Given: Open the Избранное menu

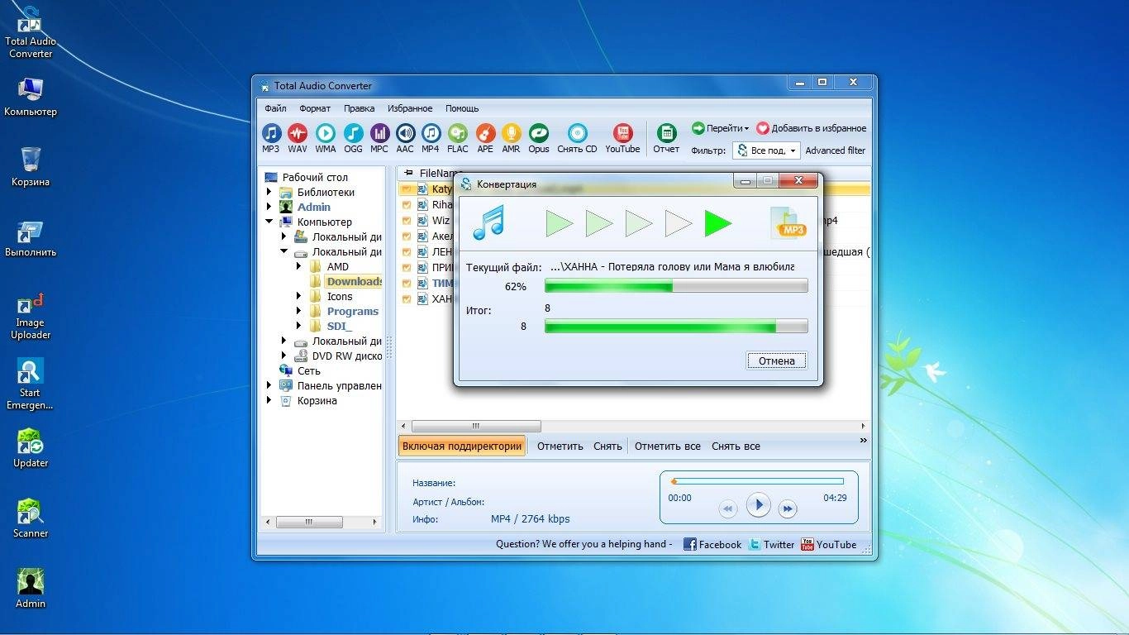Looking at the screenshot, I should [x=410, y=108].
